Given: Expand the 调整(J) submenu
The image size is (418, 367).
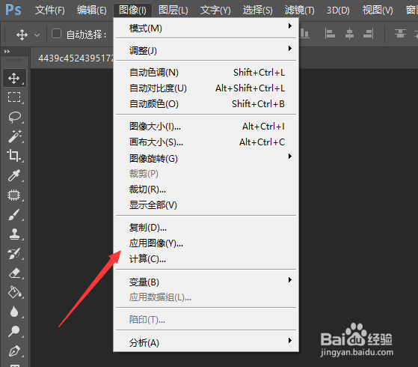Looking at the screenshot, I should [x=206, y=50].
